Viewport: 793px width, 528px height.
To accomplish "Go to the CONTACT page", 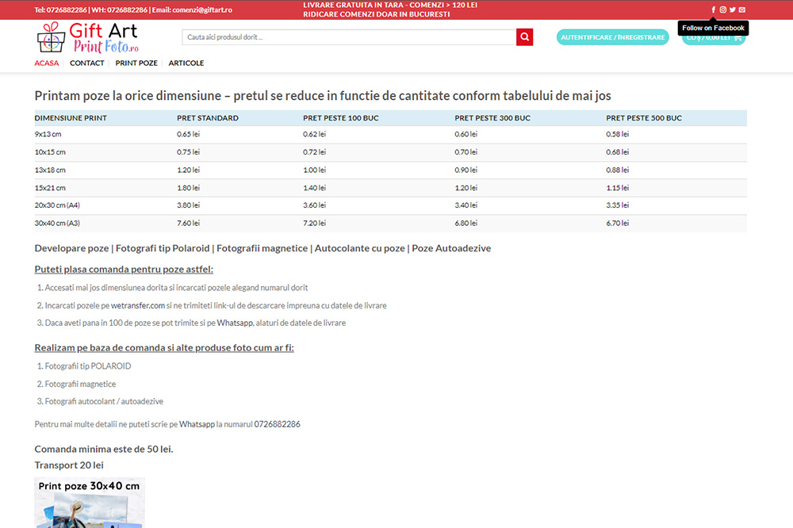I will click(86, 63).
